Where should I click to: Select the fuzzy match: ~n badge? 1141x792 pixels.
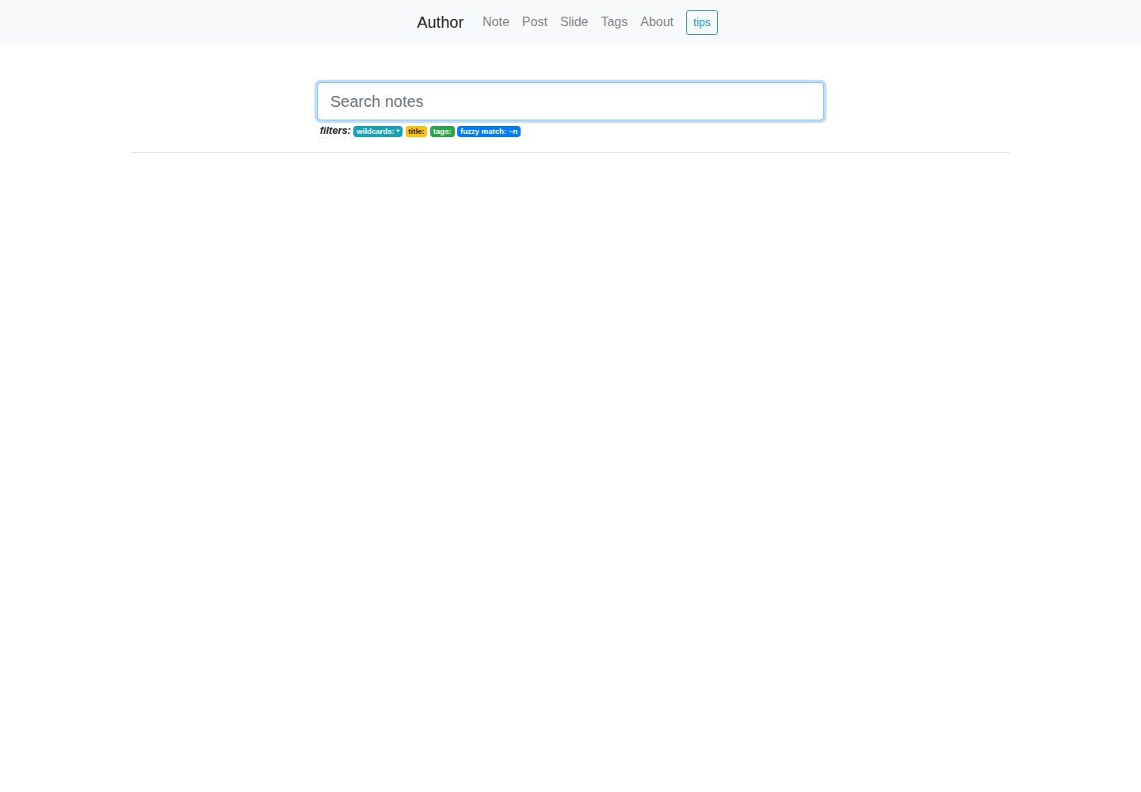489,131
